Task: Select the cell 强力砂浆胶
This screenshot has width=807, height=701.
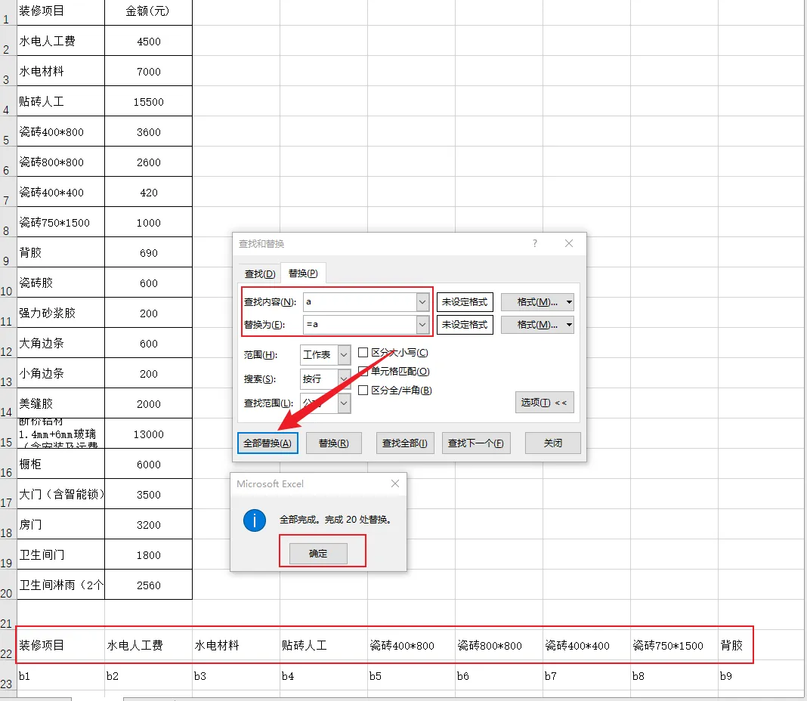Action: click(x=60, y=313)
